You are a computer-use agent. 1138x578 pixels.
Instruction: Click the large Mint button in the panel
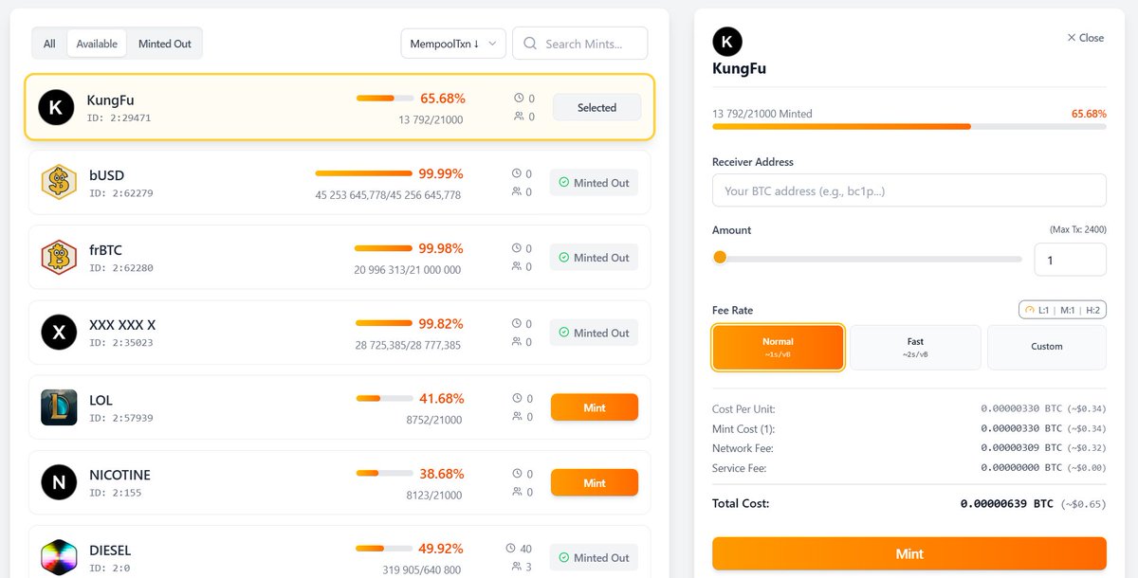pos(909,553)
